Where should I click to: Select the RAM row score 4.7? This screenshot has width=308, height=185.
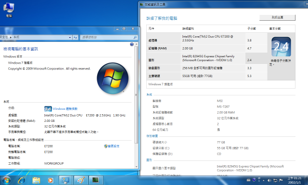249,48
